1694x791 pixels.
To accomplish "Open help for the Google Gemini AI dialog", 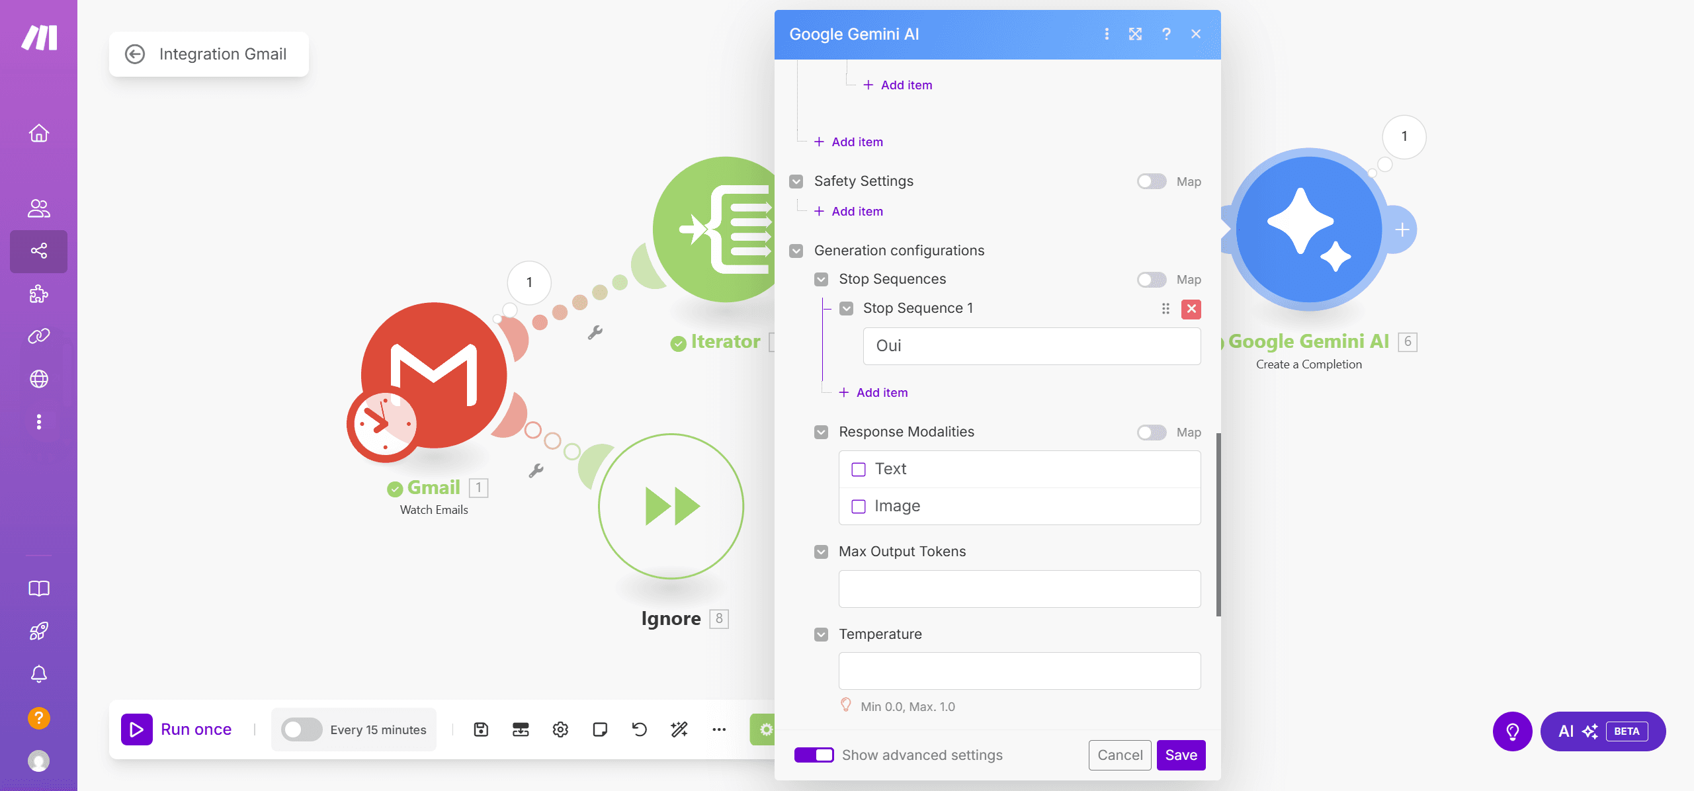I will (1166, 34).
